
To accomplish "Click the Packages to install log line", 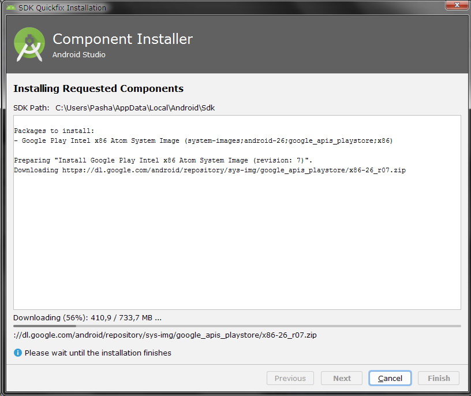I will tap(54, 131).
